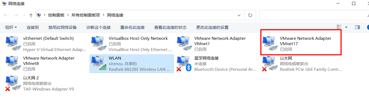Click the VMware Network Adapter VMnet1 icon

coord(184,44)
